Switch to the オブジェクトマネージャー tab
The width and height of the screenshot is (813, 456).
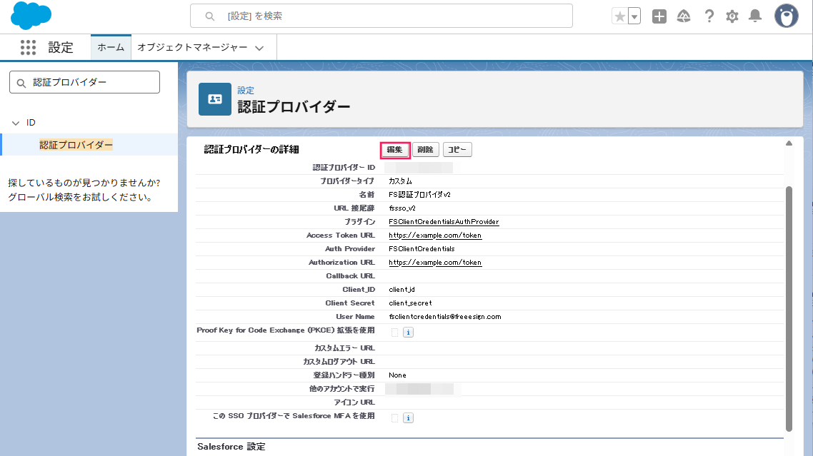(x=192, y=47)
